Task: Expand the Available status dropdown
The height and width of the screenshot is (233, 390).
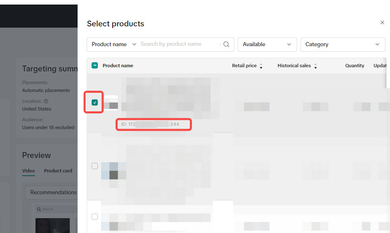Action: tap(267, 45)
